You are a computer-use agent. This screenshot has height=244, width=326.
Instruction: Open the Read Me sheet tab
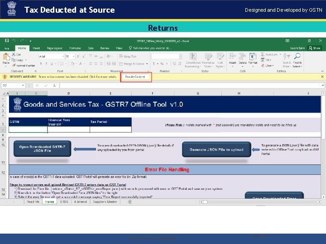point(33,202)
